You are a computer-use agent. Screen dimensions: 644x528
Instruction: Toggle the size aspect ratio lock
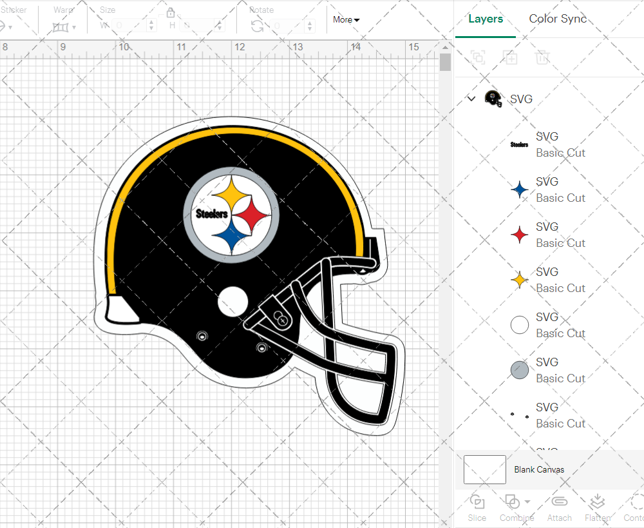pyautogui.click(x=171, y=13)
